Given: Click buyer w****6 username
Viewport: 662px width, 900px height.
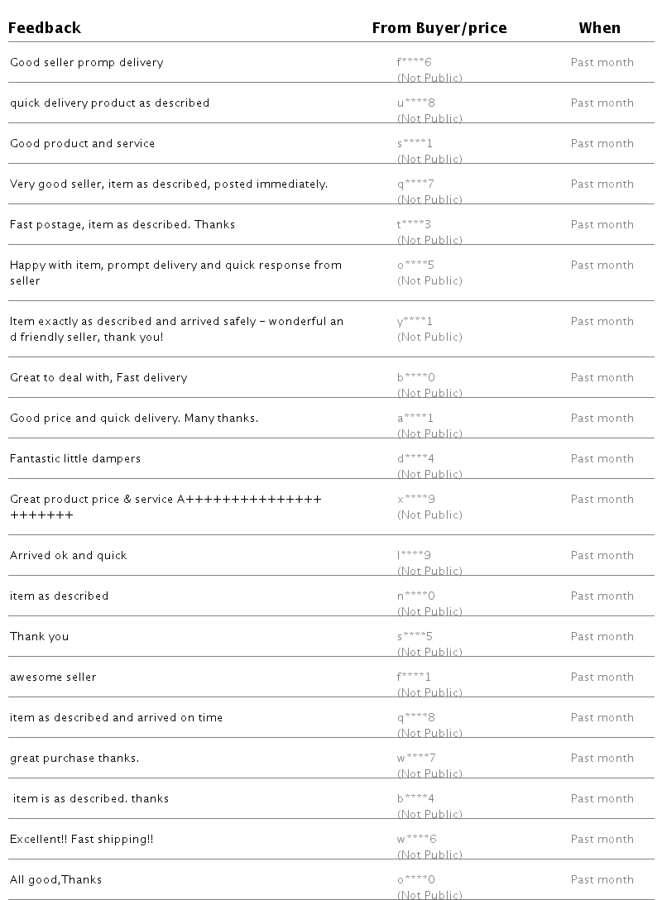Looking at the screenshot, I should (x=416, y=840).
